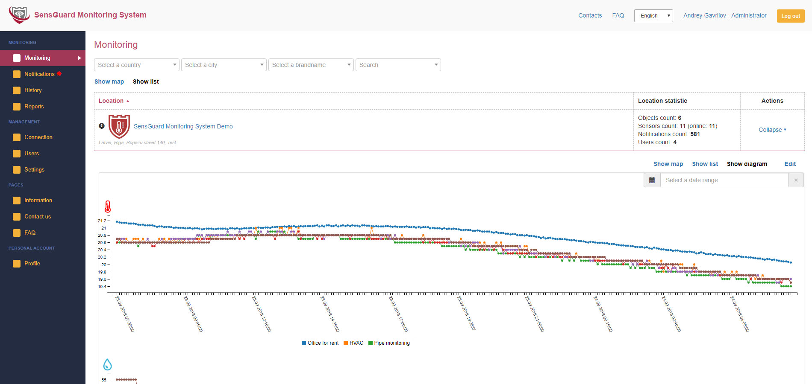Screen dimensions: 812x384
Task: Click the Select a date range field
Action: pyautogui.click(x=724, y=180)
